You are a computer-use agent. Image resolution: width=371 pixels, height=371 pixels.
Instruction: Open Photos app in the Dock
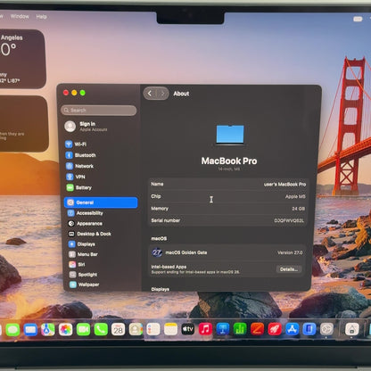[x=66, y=329]
